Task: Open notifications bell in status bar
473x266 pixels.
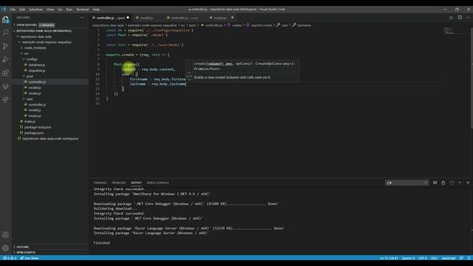Action: tap(469, 258)
